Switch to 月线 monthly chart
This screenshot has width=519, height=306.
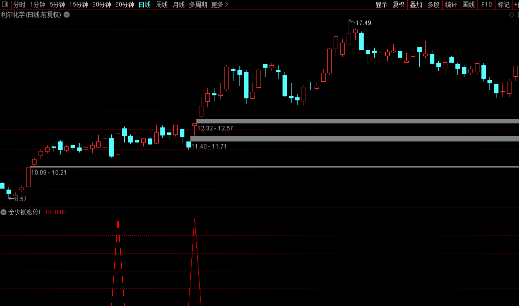179,5
